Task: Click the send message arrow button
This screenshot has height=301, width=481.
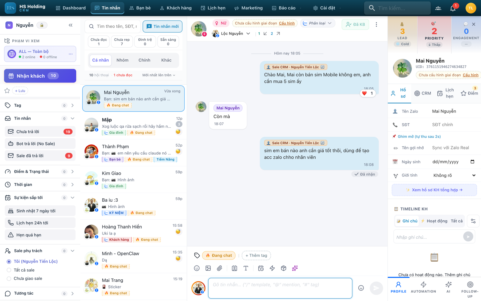Action: click(376, 288)
